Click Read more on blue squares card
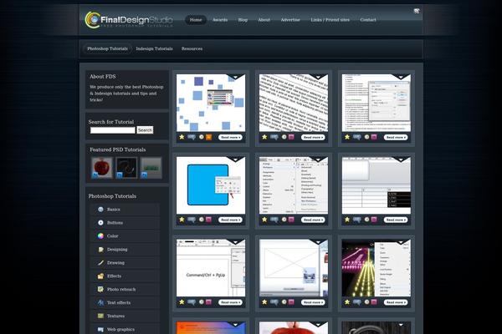 [230, 137]
